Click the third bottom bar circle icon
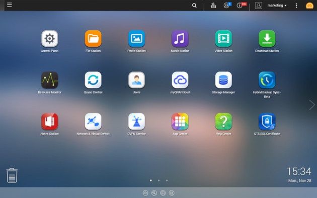Screen dimensions: 317x198 [163, 193]
